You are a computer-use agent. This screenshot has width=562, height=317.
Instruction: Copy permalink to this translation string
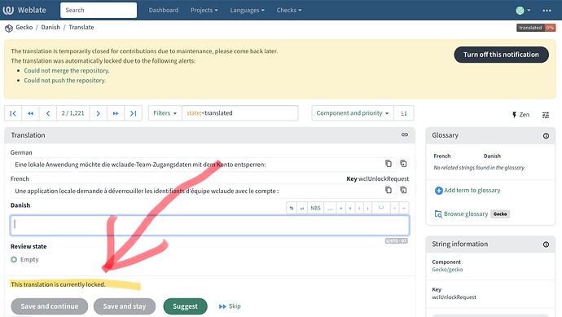click(x=405, y=134)
